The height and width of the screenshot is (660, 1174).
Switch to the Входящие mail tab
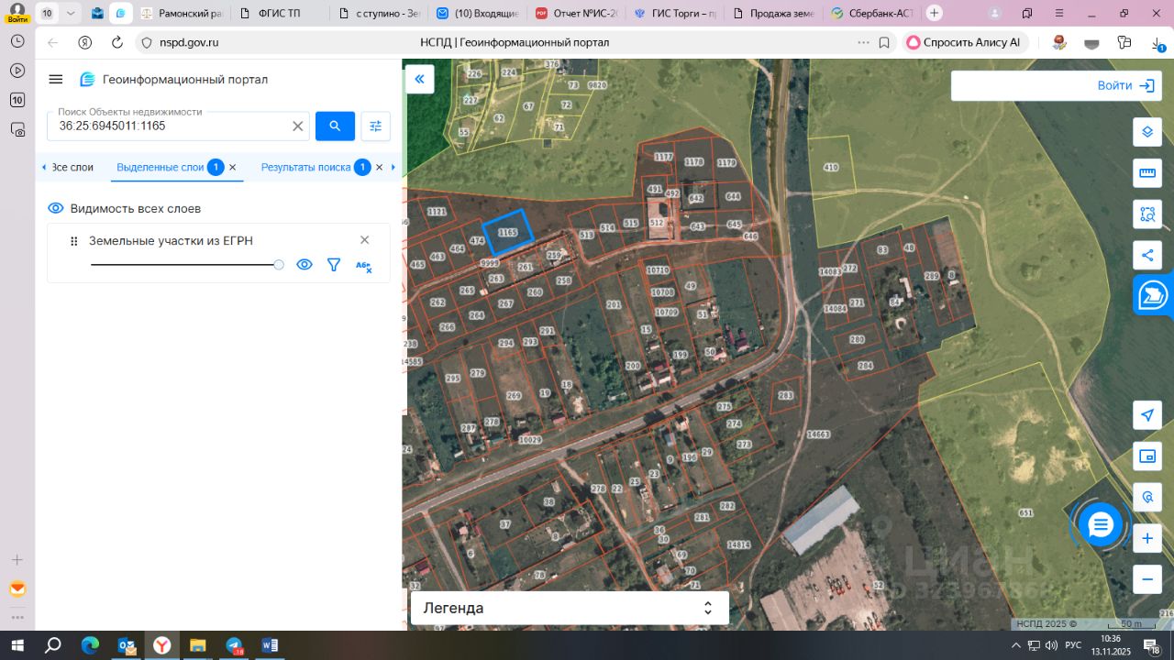click(x=476, y=14)
